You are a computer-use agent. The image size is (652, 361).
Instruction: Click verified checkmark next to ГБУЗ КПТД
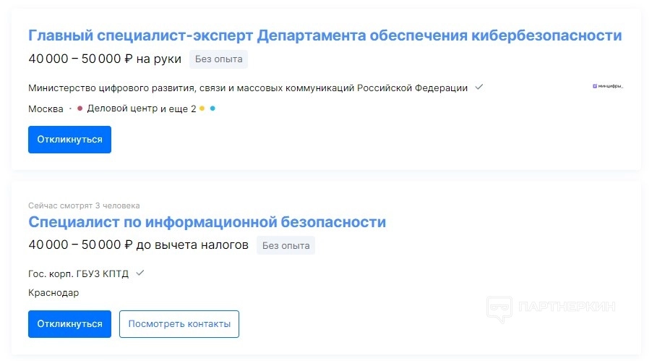140,273
